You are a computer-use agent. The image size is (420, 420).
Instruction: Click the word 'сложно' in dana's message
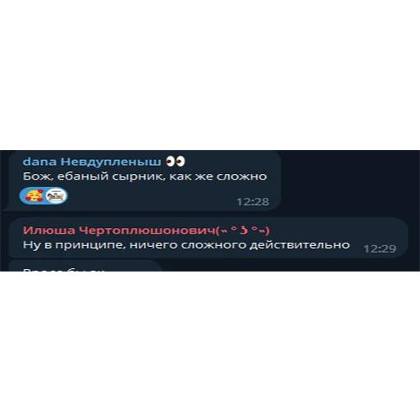coord(242,176)
